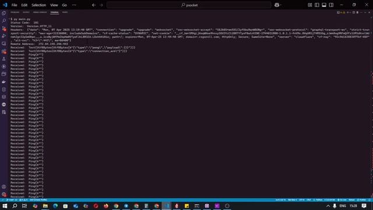This screenshot has width=373, height=210.
Task: Open the Edit menu
Action: [24, 5]
